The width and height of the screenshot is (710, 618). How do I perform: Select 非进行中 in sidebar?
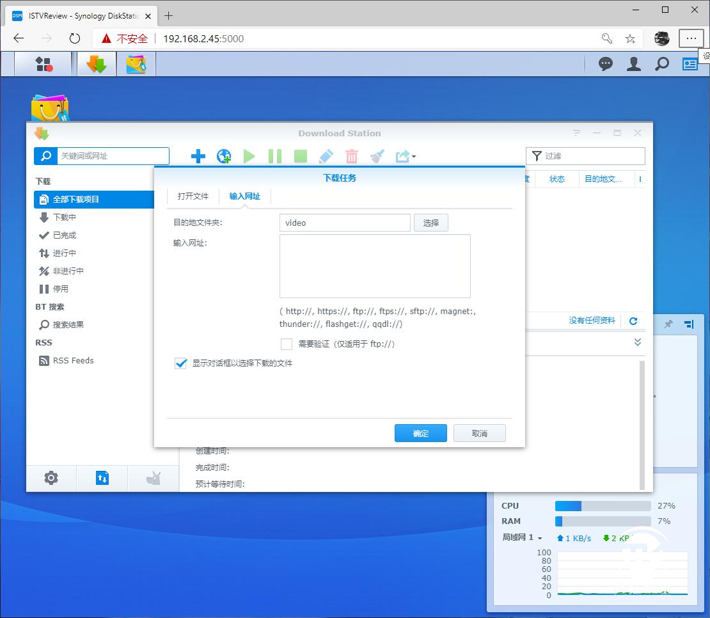(68, 271)
